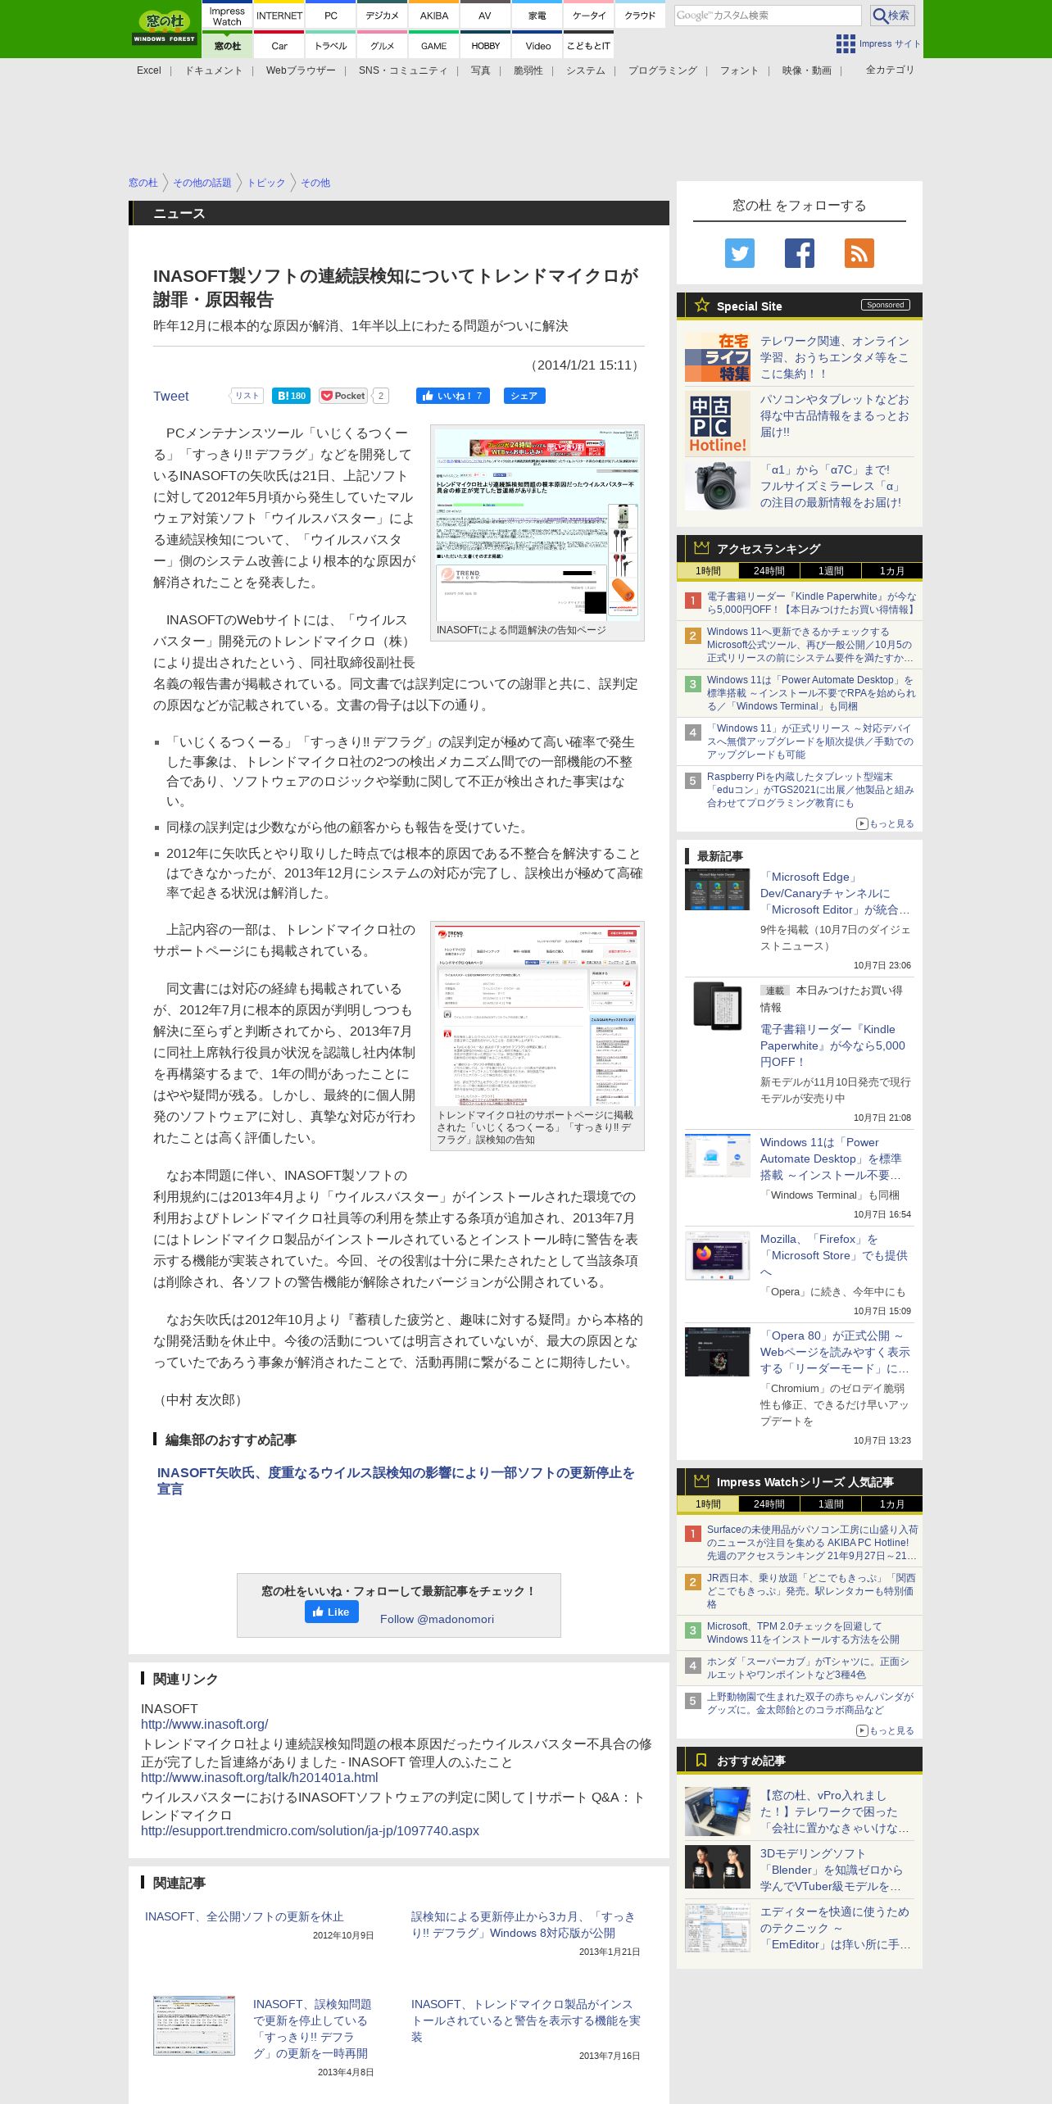Open the RSS feed icon
This screenshot has width=1052, height=2104.
click(859, 253)
